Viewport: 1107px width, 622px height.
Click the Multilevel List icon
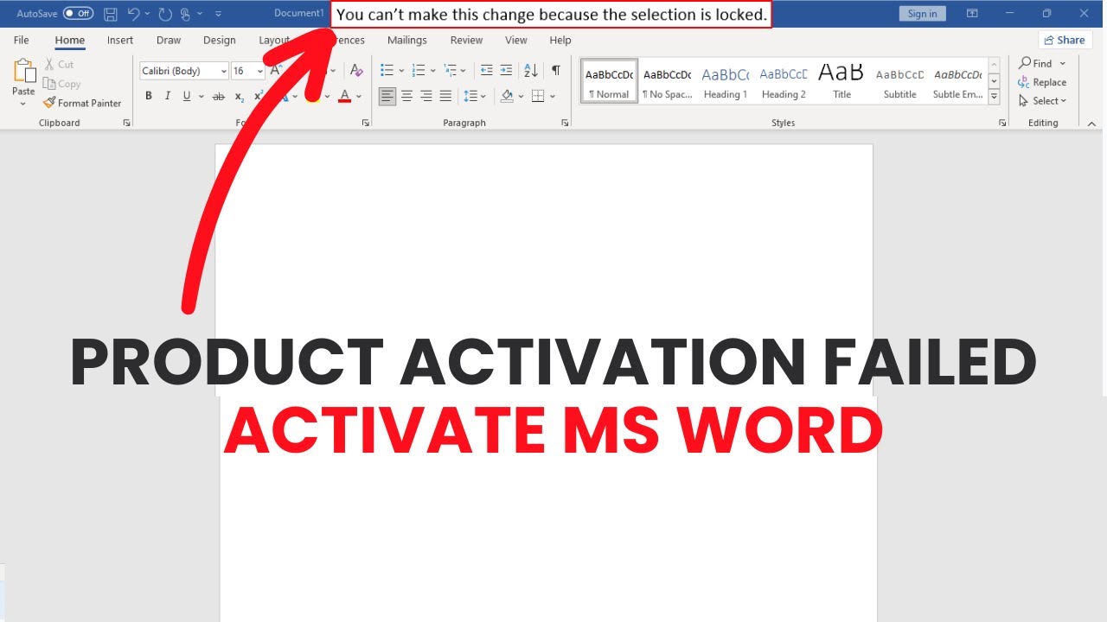pyautogui.click(x=450, y=71)
